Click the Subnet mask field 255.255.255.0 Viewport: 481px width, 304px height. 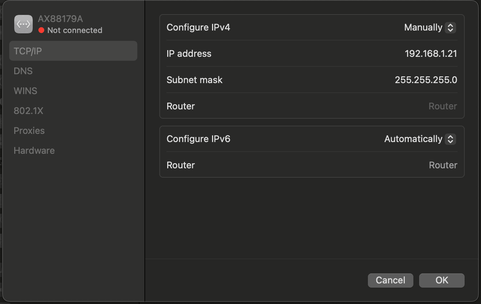(x=425, y=80)
